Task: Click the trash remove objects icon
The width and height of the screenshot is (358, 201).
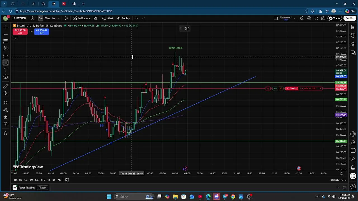Action: point(6,133)
